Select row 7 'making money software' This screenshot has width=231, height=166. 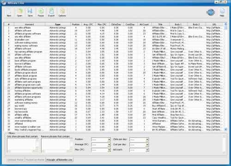pos(114,46)
